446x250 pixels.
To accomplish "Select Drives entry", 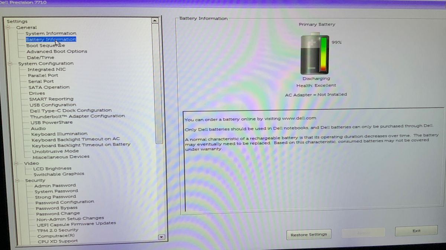I will pyautogui.click(x=37, y=93).
